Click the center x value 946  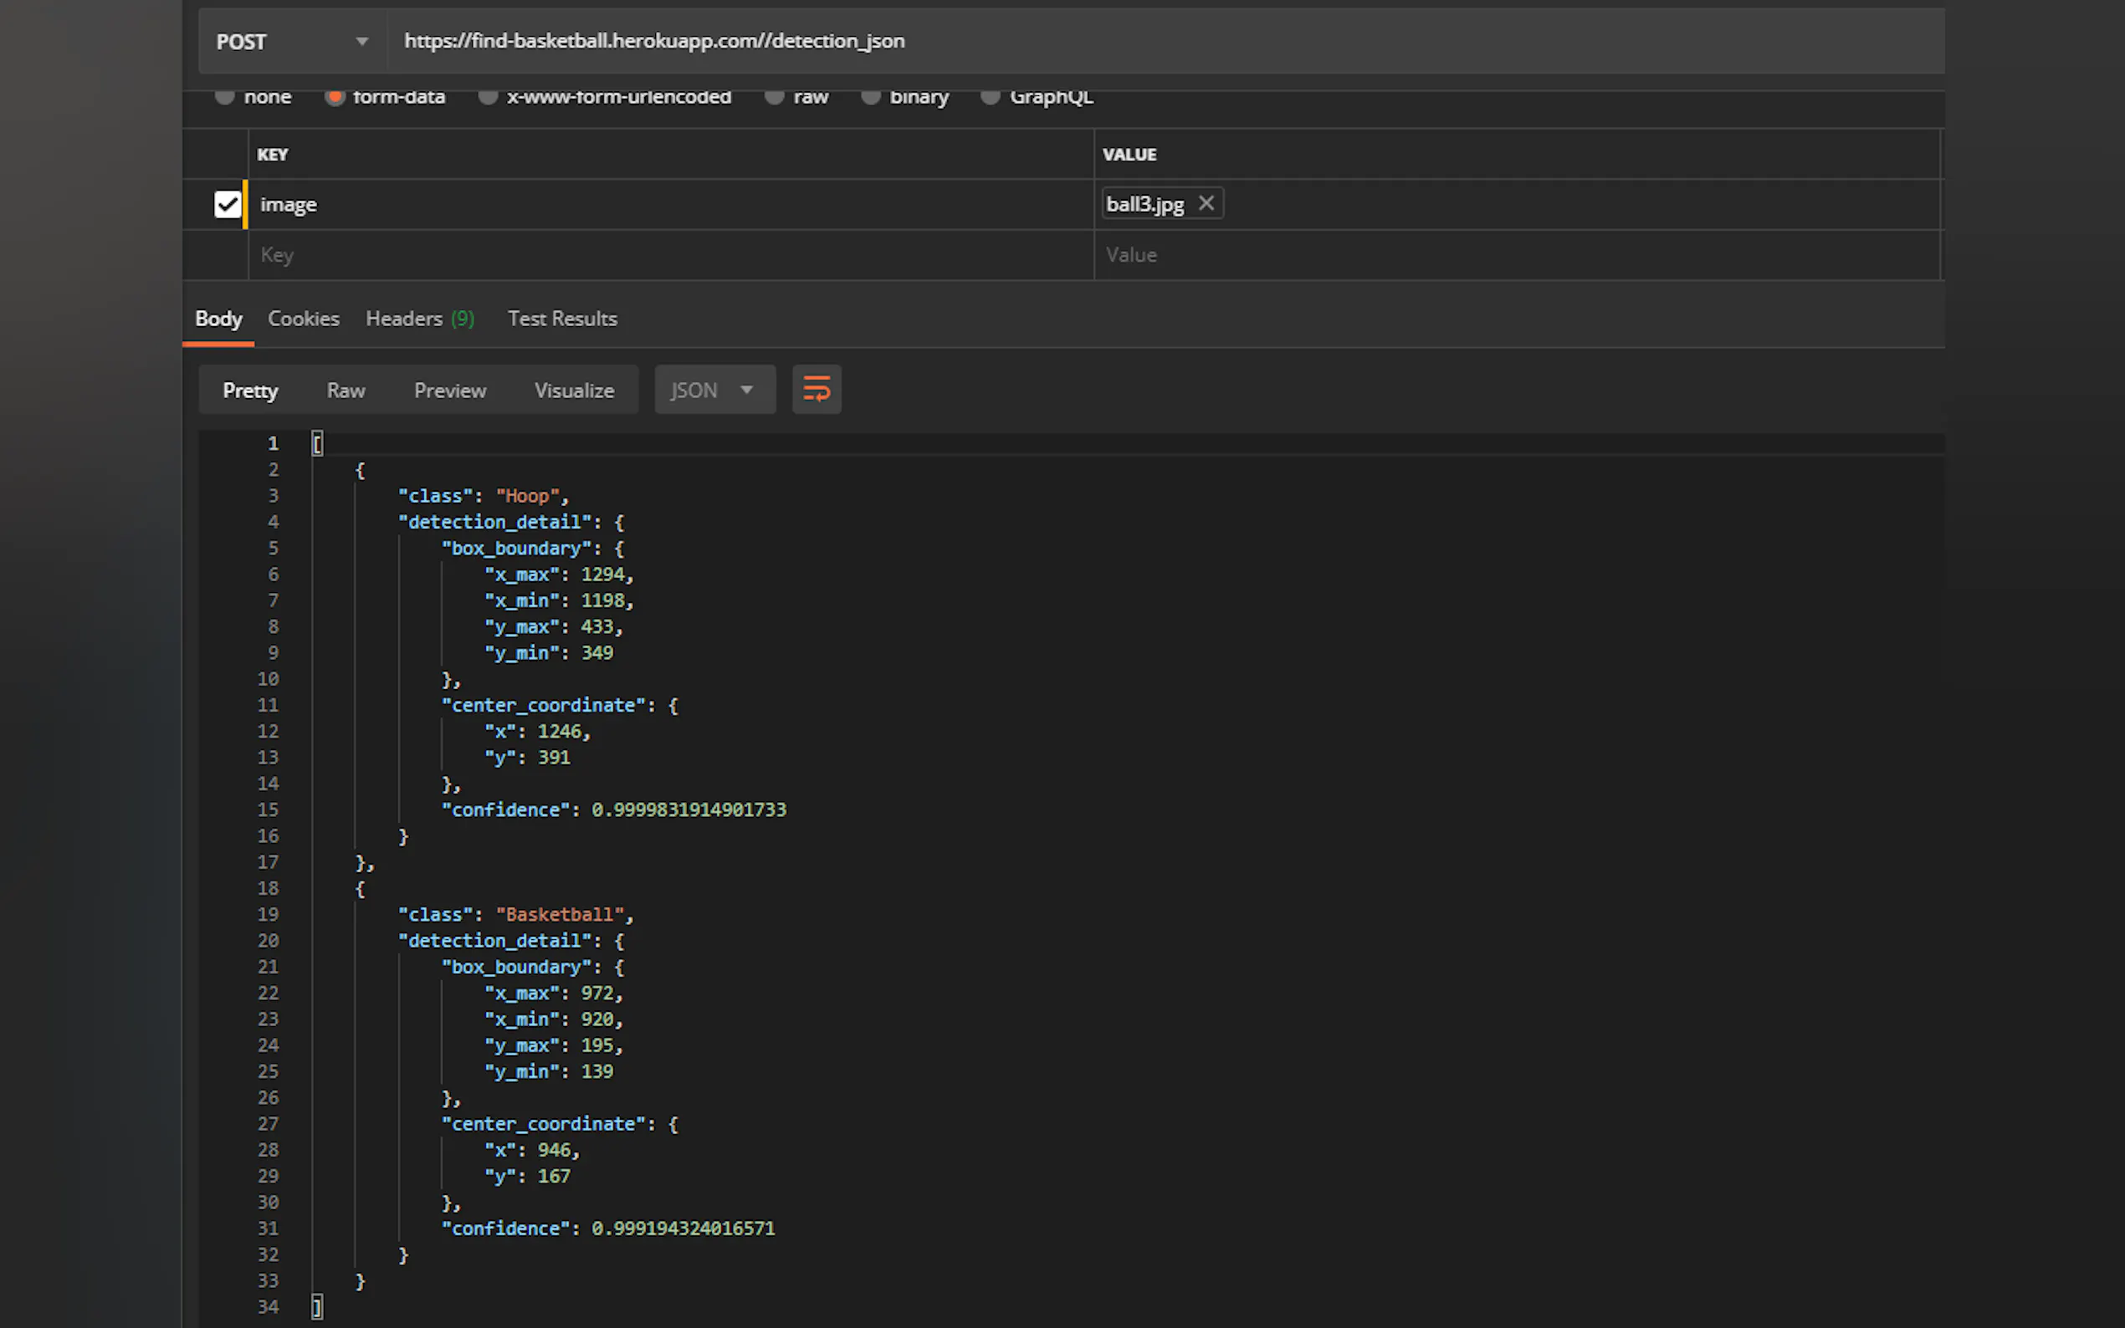(x=555, y=1151)
